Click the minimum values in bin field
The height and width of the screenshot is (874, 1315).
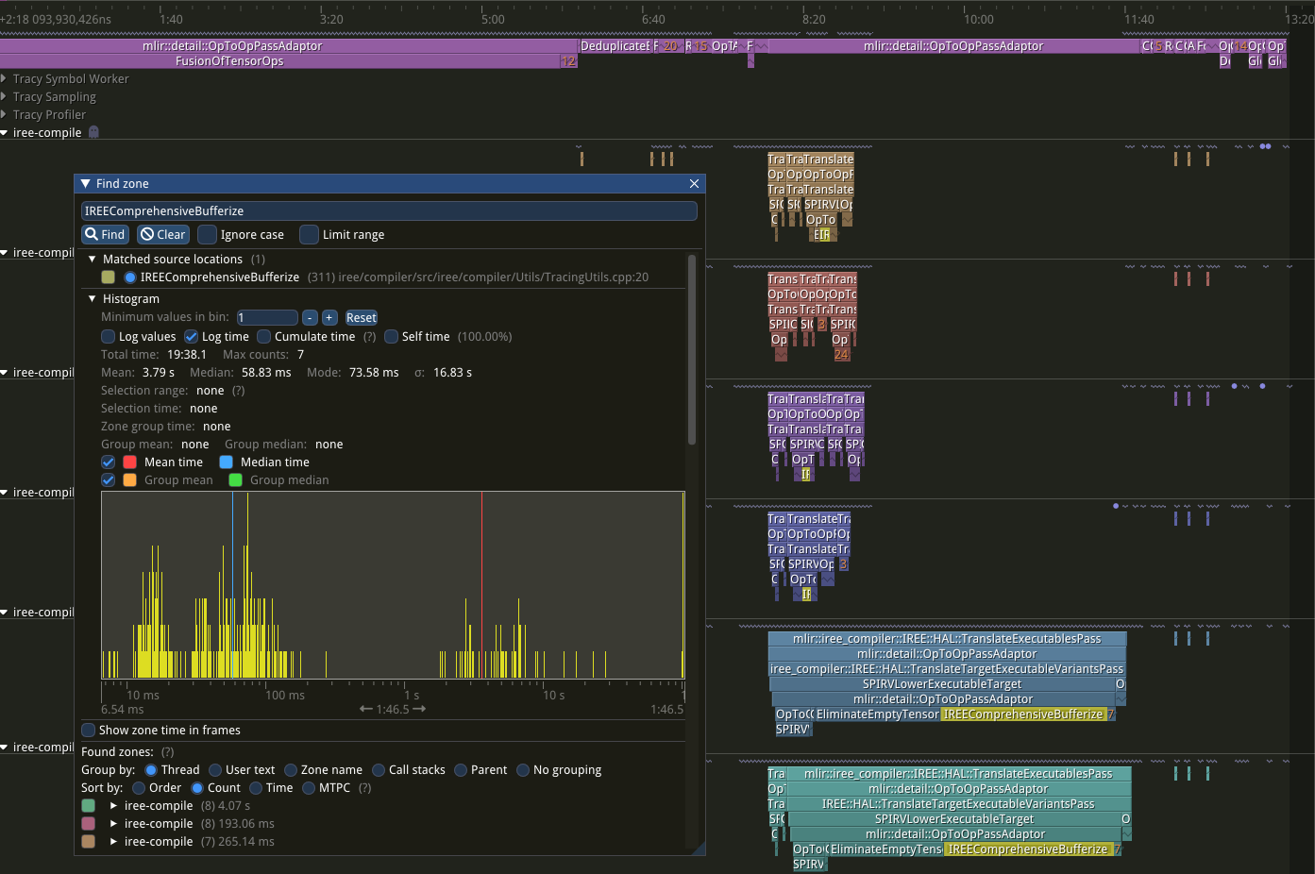(x=267, y=317)
